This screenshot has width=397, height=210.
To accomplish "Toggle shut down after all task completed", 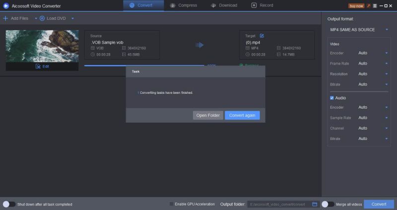I will point(9,204).
